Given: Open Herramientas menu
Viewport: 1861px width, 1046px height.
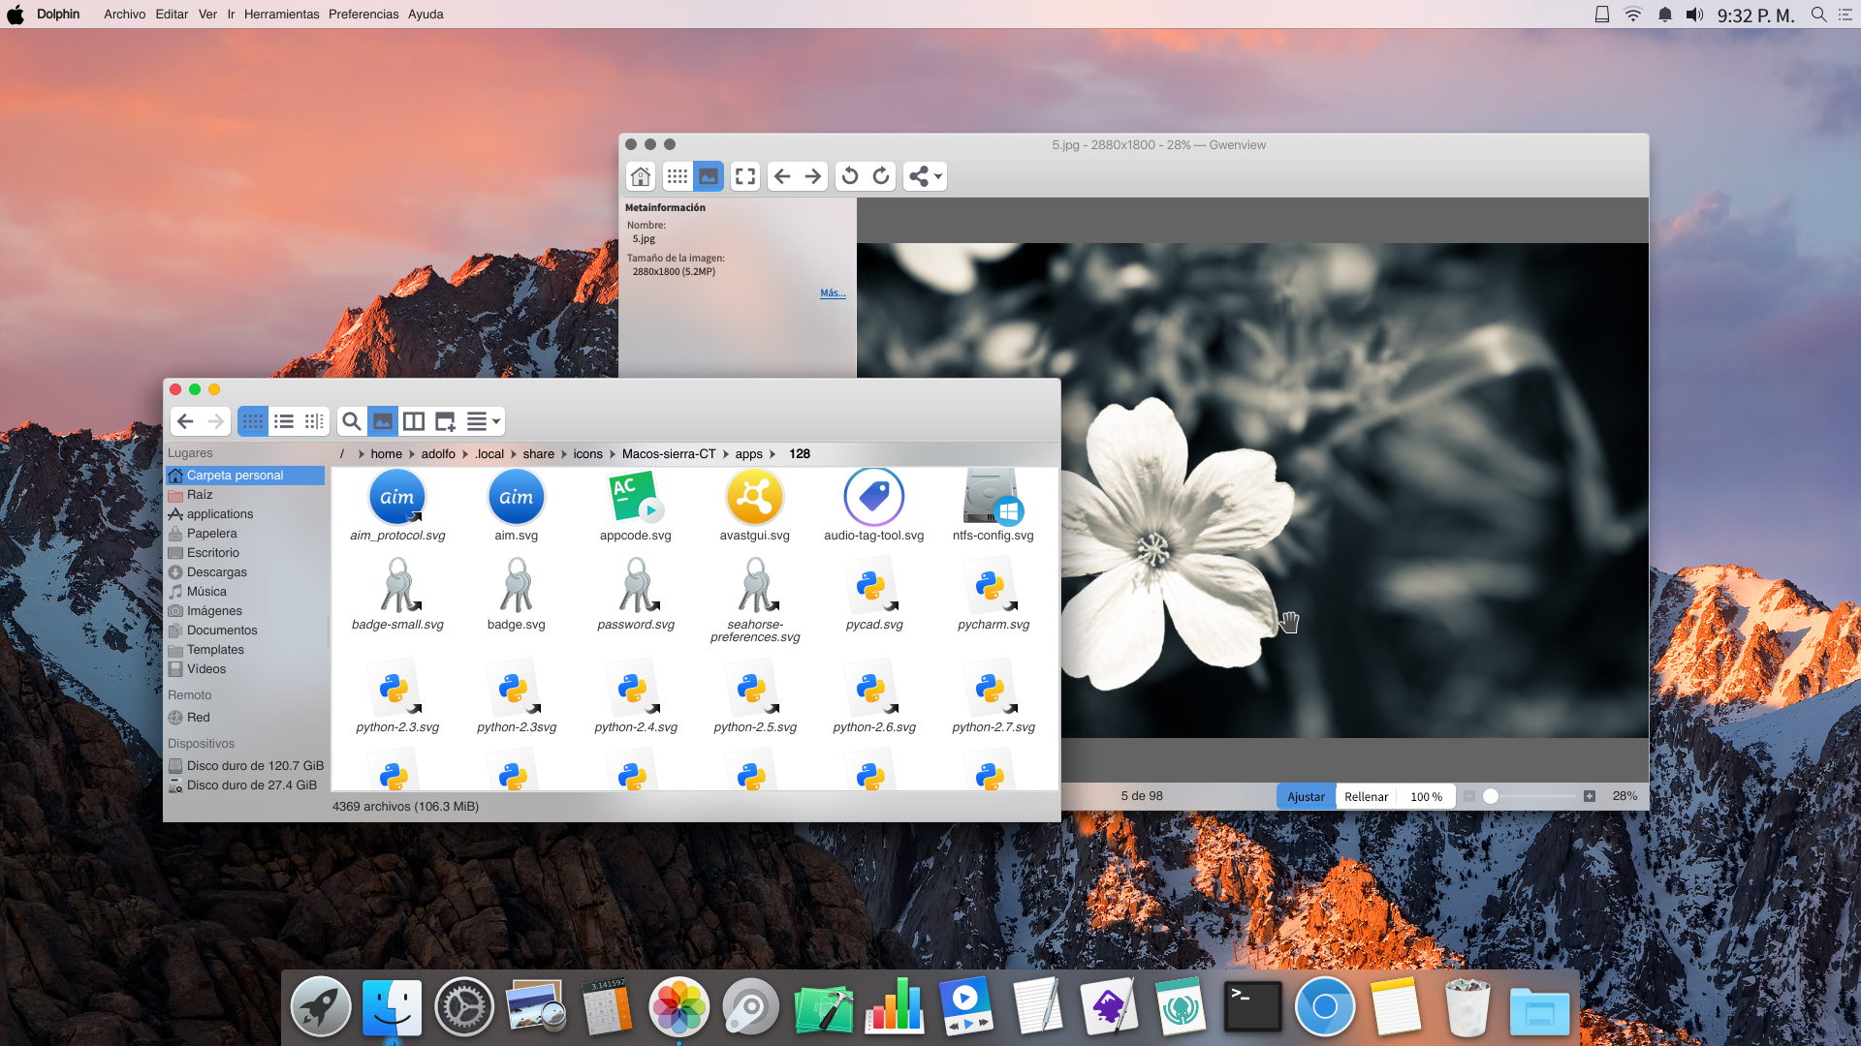Looking at the screenshot, I should 281,15.
